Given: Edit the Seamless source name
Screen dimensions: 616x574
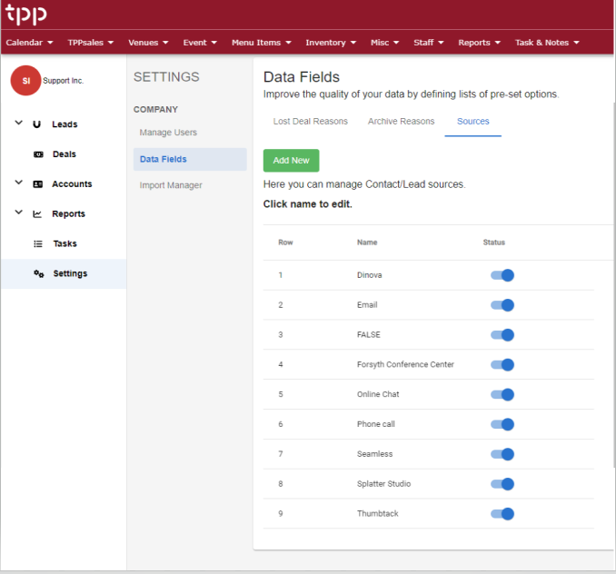Looking at the screenshot, I should [375, 454].
